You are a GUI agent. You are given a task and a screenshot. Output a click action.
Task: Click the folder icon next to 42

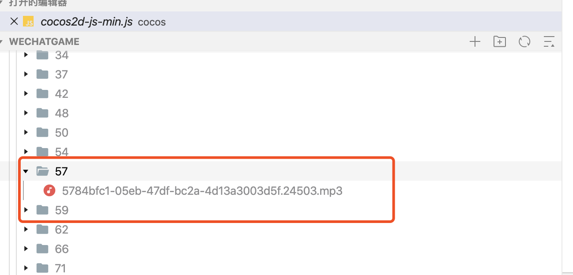click(x=42, y=93)
